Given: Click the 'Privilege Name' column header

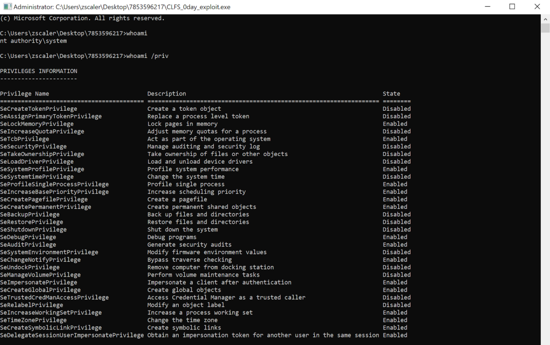Looking at the screenshot, I should [24, 93].
